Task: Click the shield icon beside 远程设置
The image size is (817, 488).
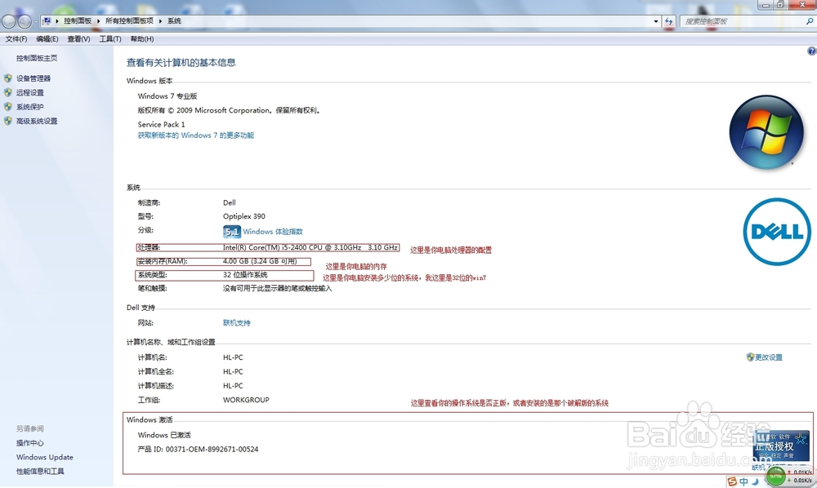Action: [x=8, y=92]
